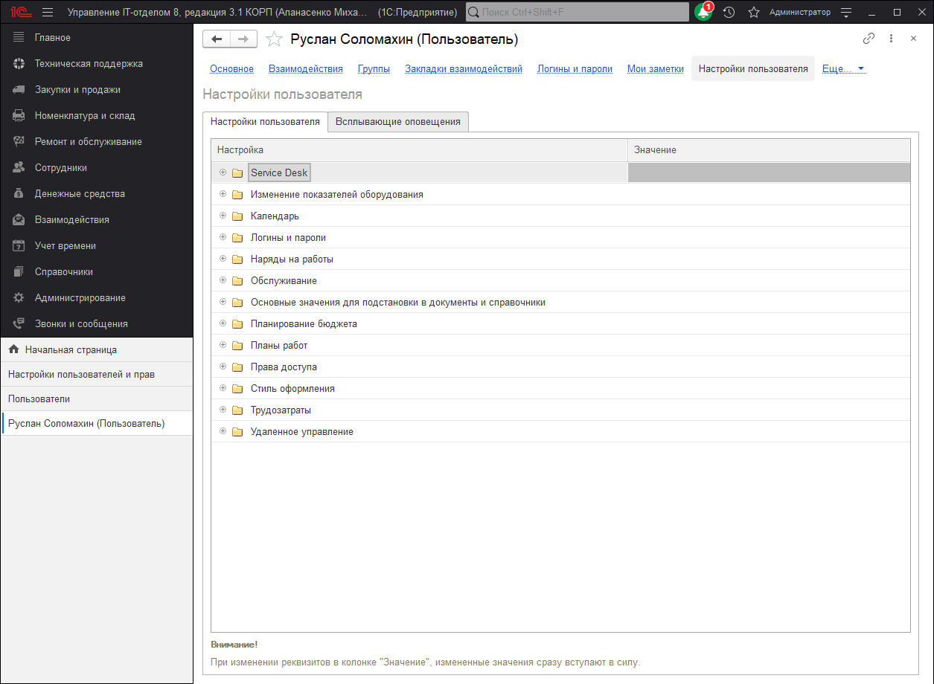Open the hamburger main menu icon
Screen dimensions: 934x684
click(x=48, y=12)
